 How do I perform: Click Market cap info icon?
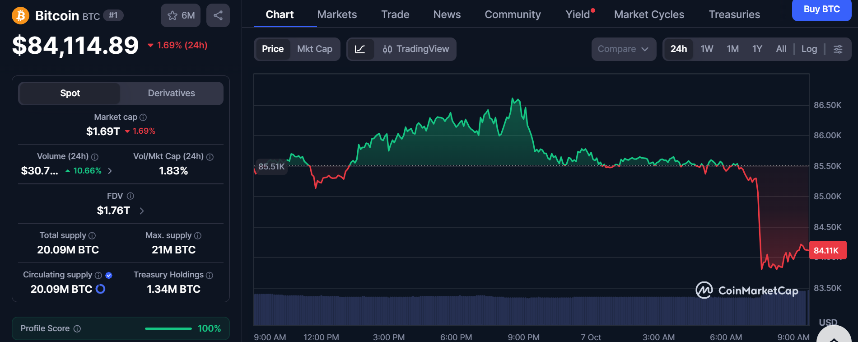pyautogui.click(x=143, y=117)
